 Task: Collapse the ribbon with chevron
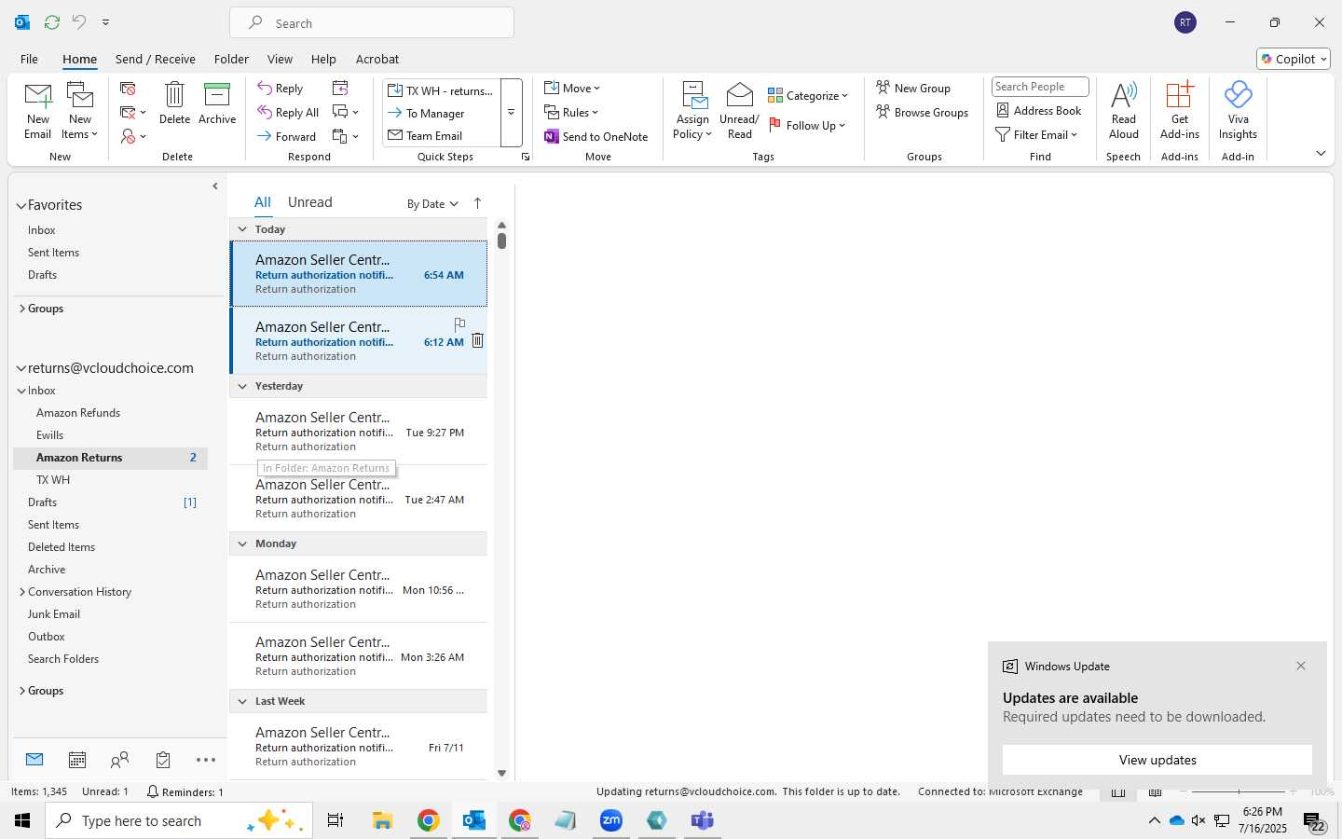[1321, 154]
